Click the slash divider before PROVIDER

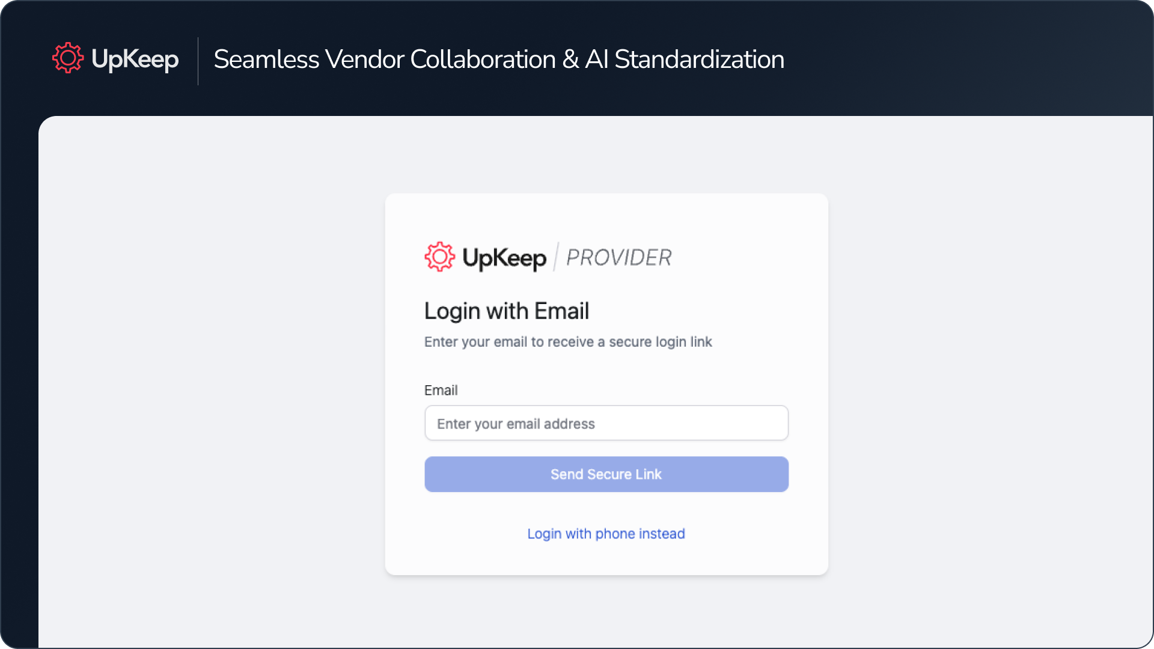[556, 257]
